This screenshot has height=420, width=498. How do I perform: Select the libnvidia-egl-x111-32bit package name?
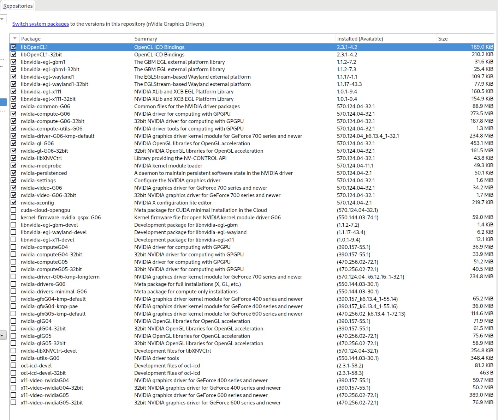point(48,99)
